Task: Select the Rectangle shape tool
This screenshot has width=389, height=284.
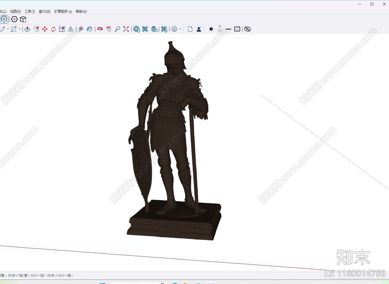Action: pos(14,29)
